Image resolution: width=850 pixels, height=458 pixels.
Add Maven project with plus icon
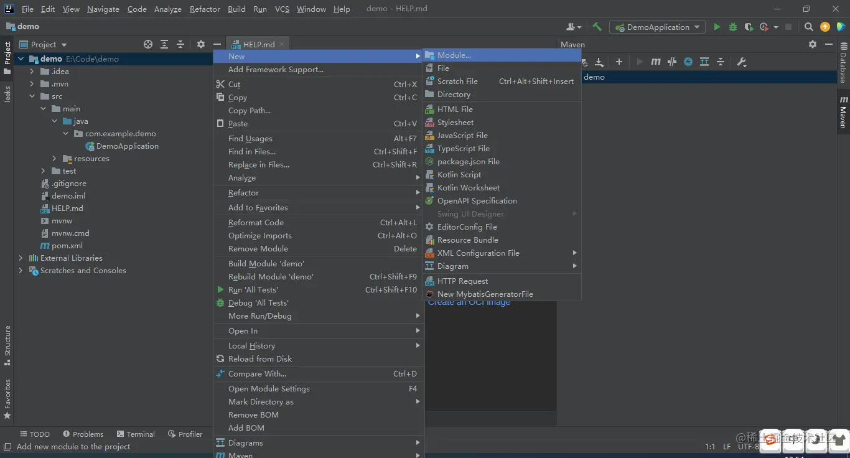click(619, 62)
